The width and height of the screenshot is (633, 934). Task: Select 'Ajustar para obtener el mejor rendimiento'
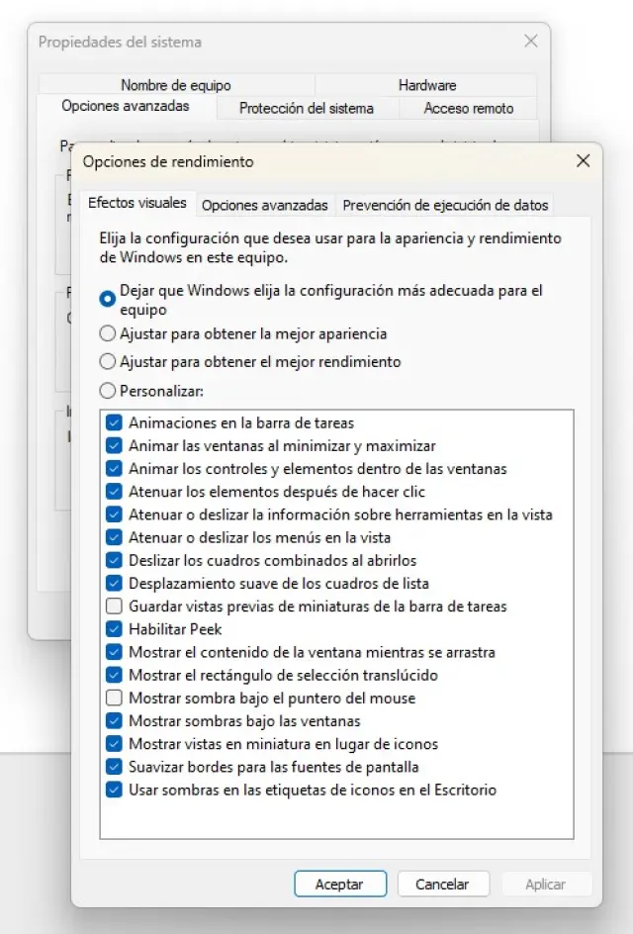(108, 362)
